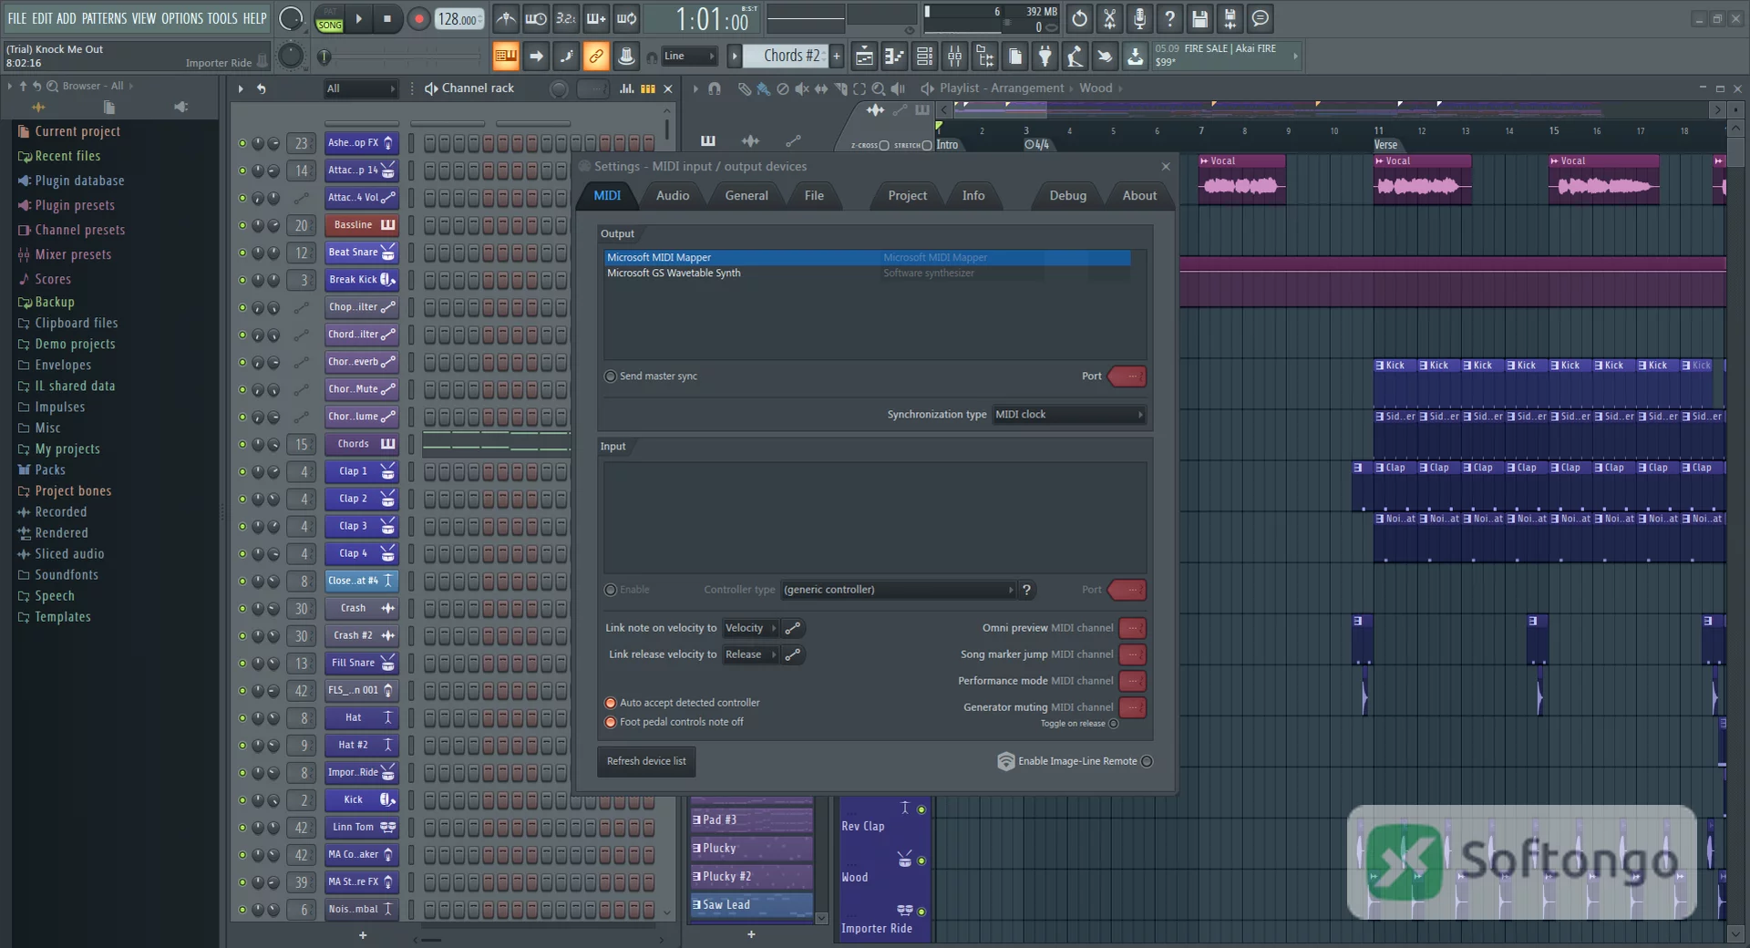Toggle typing keyboard to piano
The height and width of the screenshot is (948, 1750).
click(x=505, y=57)
